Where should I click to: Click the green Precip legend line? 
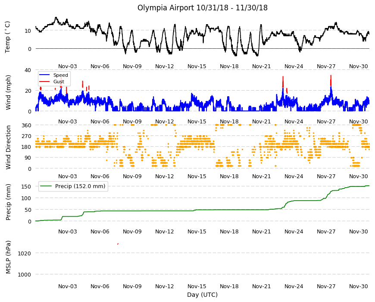47,186
